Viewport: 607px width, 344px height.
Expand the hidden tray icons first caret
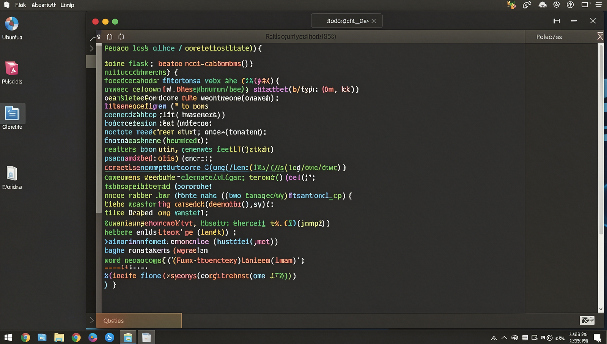(494, 338)
